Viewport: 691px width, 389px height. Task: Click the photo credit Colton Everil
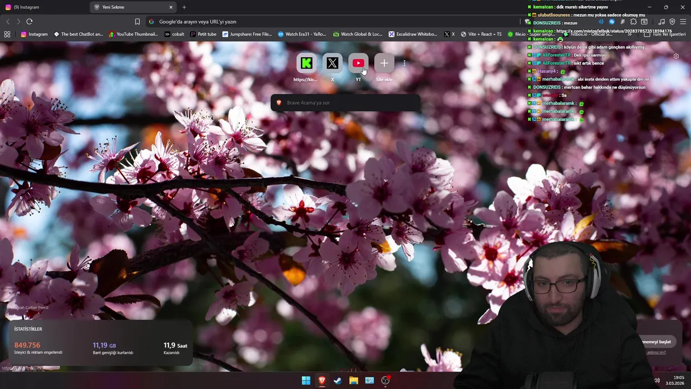[28, 307]
